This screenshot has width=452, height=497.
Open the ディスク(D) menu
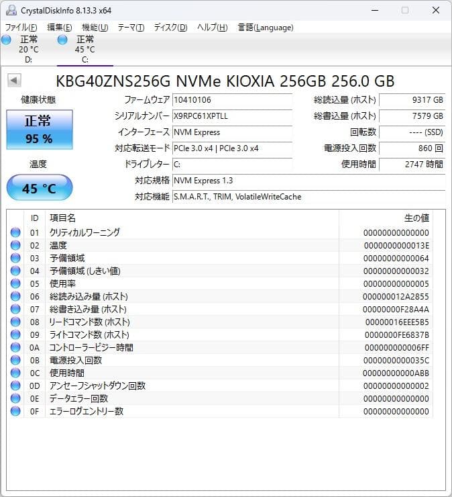click(170, 28)
